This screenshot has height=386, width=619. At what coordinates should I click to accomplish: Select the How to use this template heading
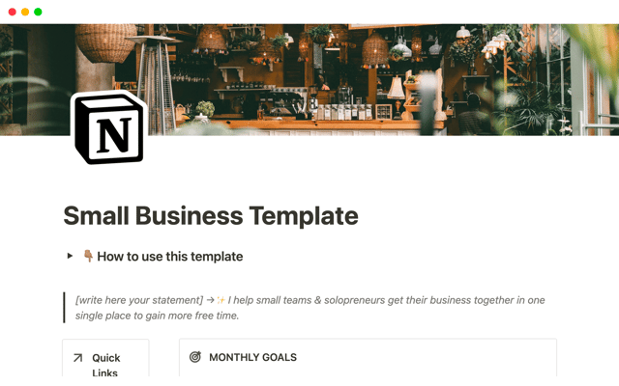click(170, 257)
